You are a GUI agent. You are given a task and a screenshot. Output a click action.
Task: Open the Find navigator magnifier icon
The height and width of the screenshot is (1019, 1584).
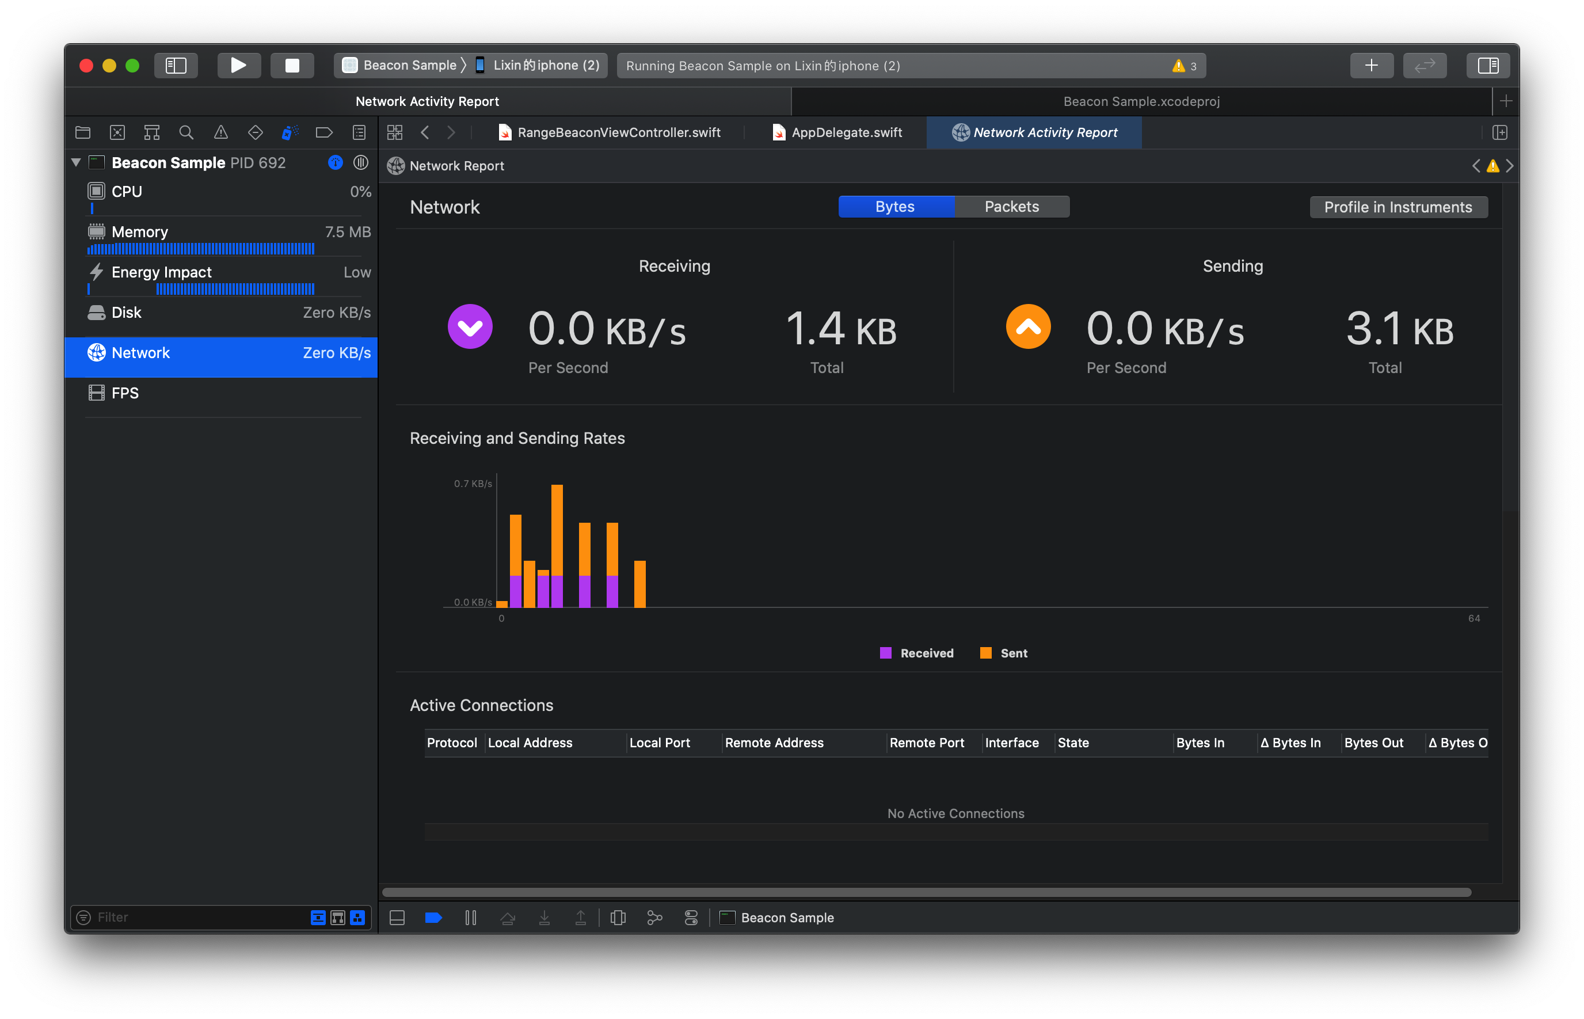186,132
